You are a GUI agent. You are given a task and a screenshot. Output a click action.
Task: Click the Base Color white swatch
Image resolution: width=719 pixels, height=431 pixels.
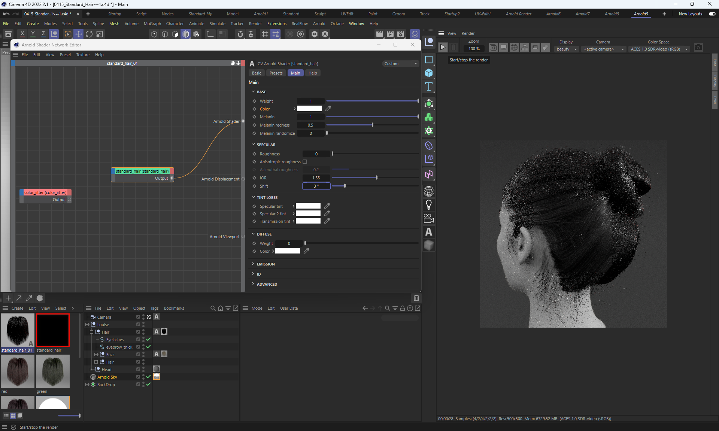pyautogui.click(x=309, y=109)
